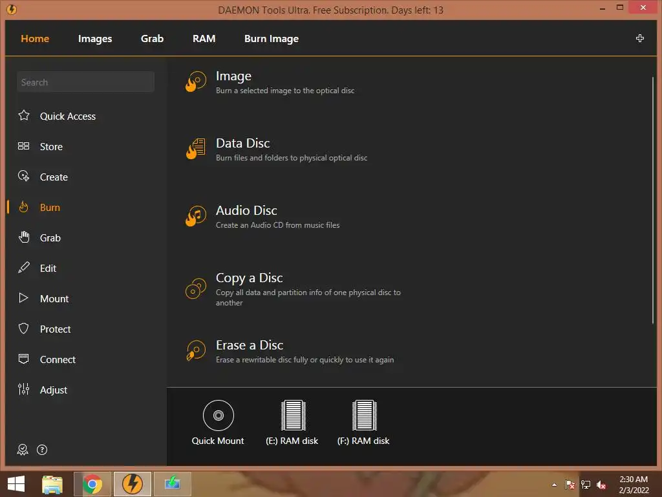Viewport: 662px width, 497px height.
Task: Click 'Burn files and folders to physical optical disc'
Action: 292,158
